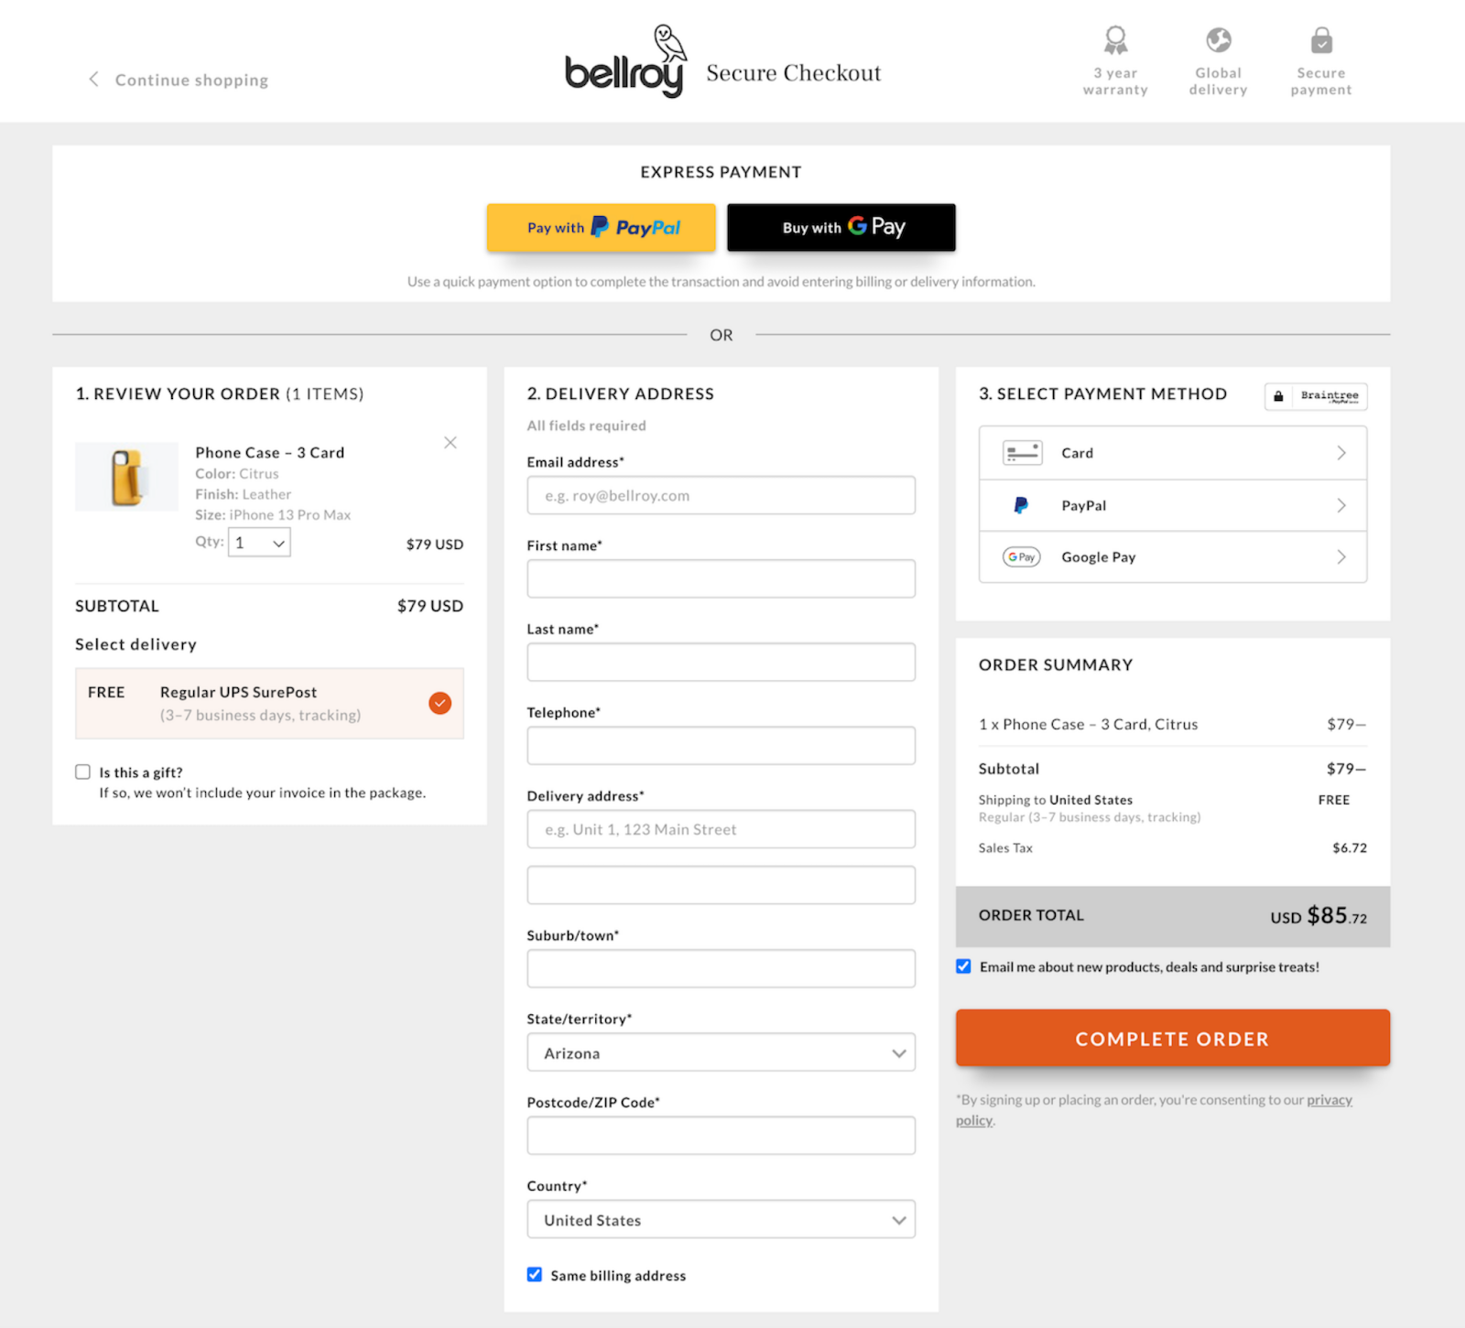Pay with PayPal express button
Image resolution: width=1465 pixels, height=1328 pixels.
[601, 227]
